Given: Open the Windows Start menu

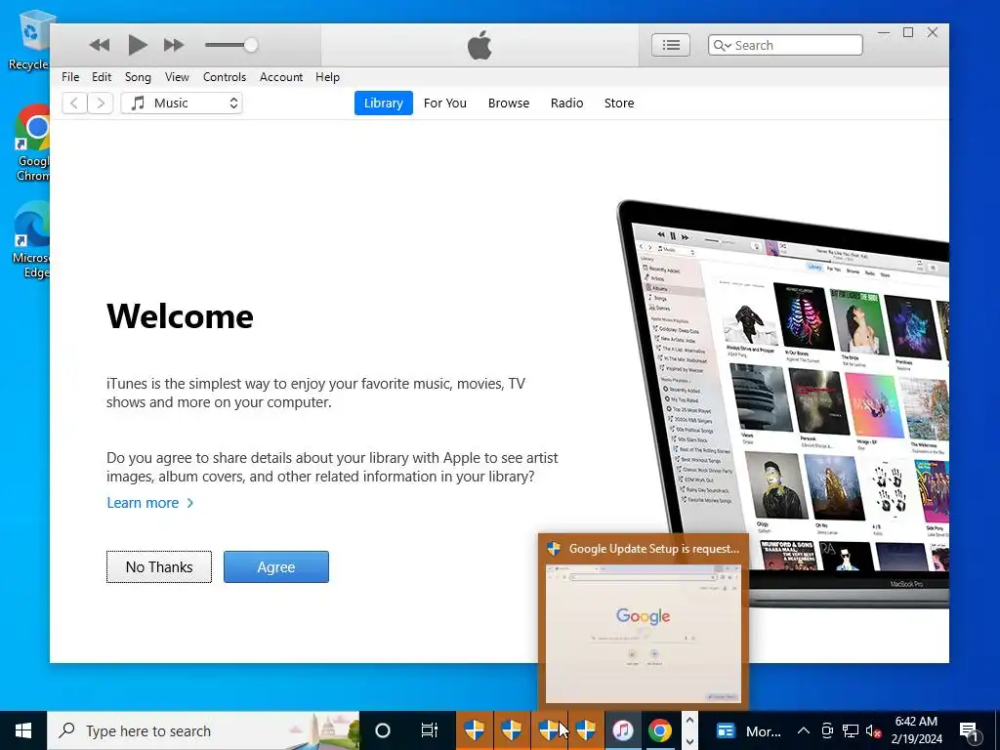Looking at the screenshot, I should 23,730.
